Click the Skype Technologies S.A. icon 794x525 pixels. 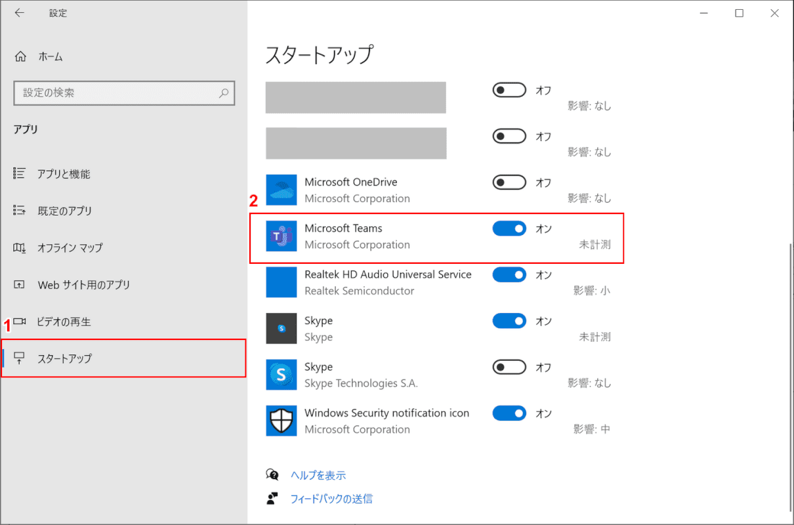pos(282,375)
